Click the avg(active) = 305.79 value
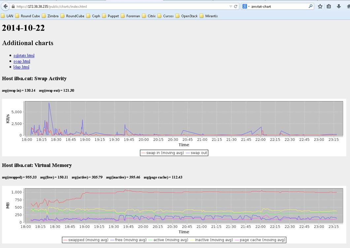This screenshot has width=350, height=248. tap(87, 177)
